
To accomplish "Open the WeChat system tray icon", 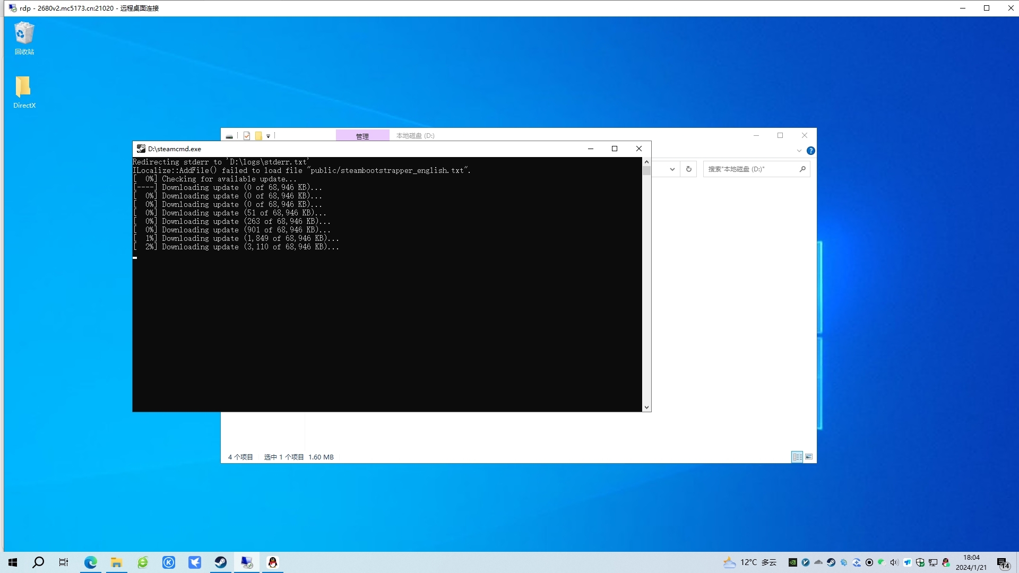I will [x=882, y=562].
